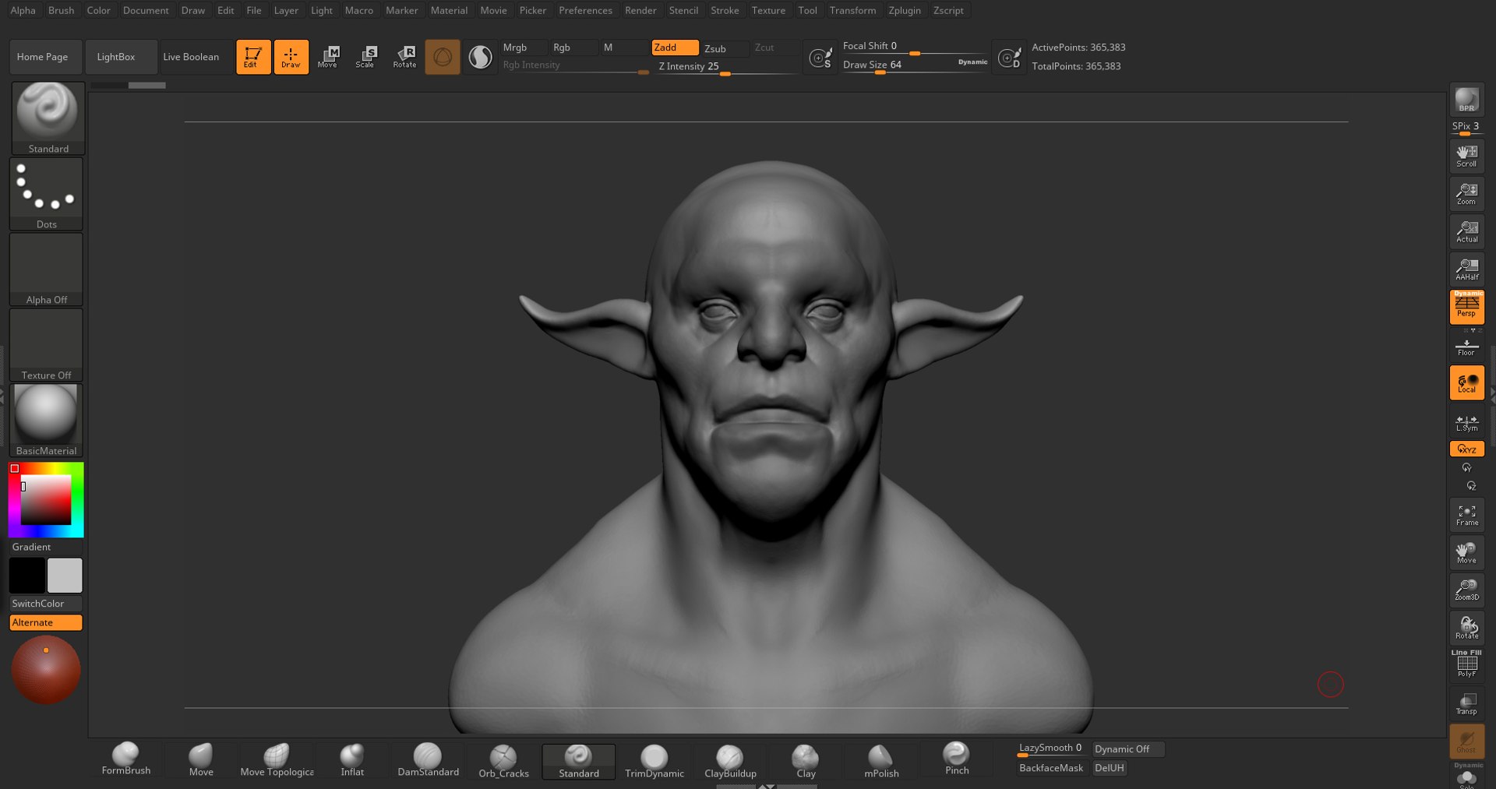Open the Dots stroke picker
Viewport: 1496px width, 789px height.
coord(46,194)
